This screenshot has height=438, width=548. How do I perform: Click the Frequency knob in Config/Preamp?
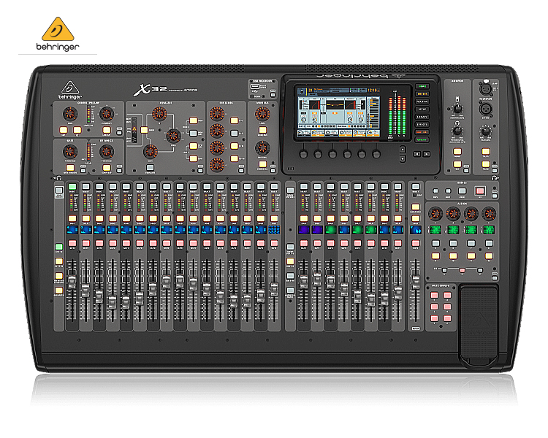click(x=107, y=114)
